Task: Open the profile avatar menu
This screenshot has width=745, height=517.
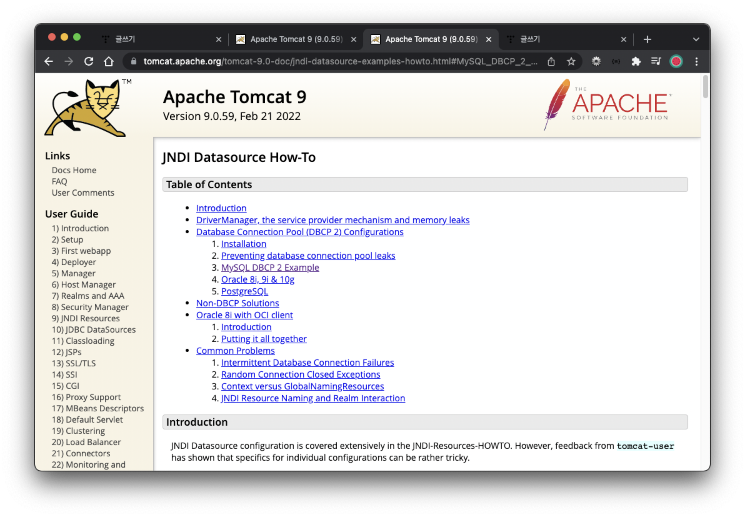Action: click(x=676, y=61)
